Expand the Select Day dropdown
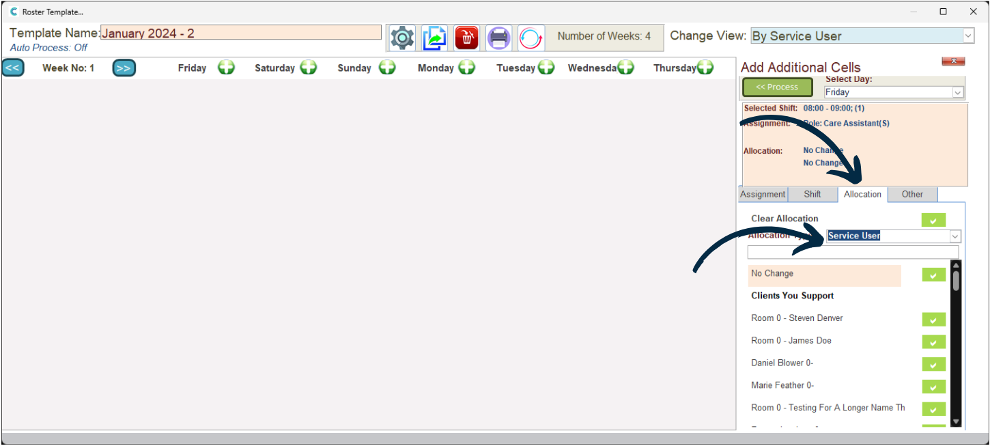This screenshot has width=990, height=446. [x=957, y=92]
